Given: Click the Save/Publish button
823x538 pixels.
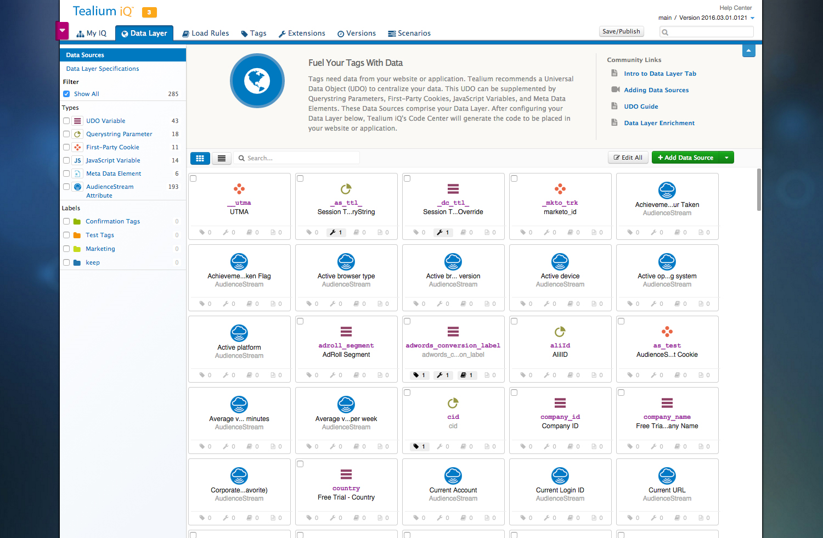Looking at the screenshot, I should 621,32.
